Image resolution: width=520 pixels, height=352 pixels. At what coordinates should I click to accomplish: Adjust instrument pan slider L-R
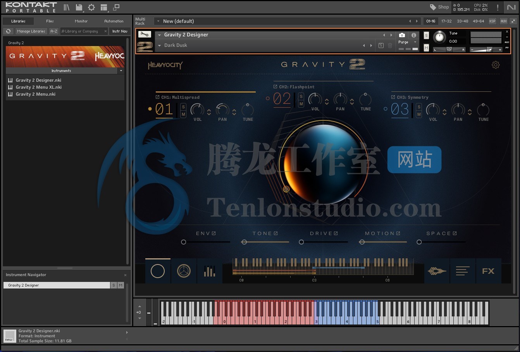449,49
